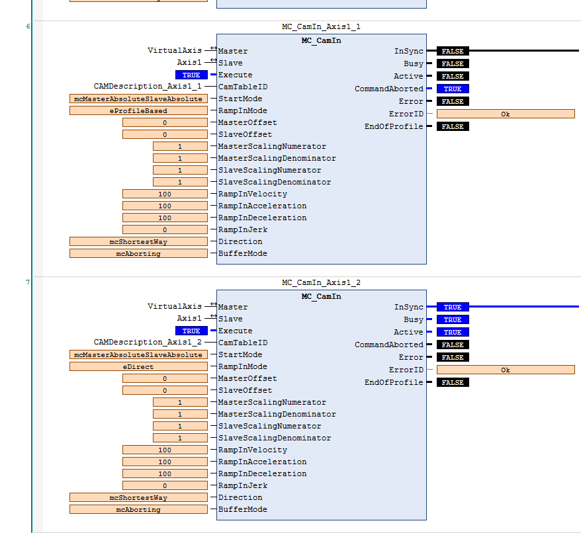The height and width of the screenshot is (533, 581).
Task: Click EndOfProfile FALSE indicator in network 7
Action: pos(453,382)
